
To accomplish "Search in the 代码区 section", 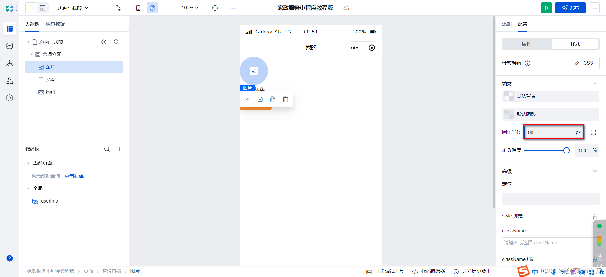I will [107, 149].
